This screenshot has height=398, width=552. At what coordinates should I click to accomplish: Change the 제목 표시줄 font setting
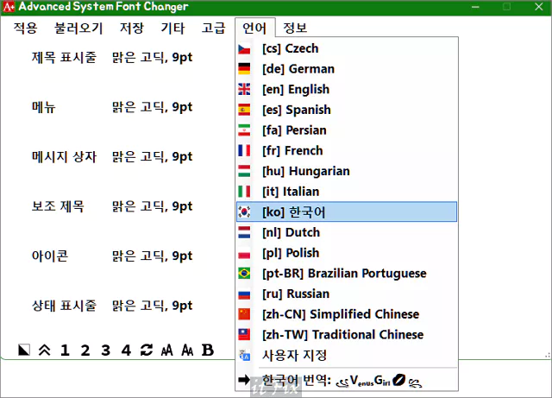tap(152, 57)
